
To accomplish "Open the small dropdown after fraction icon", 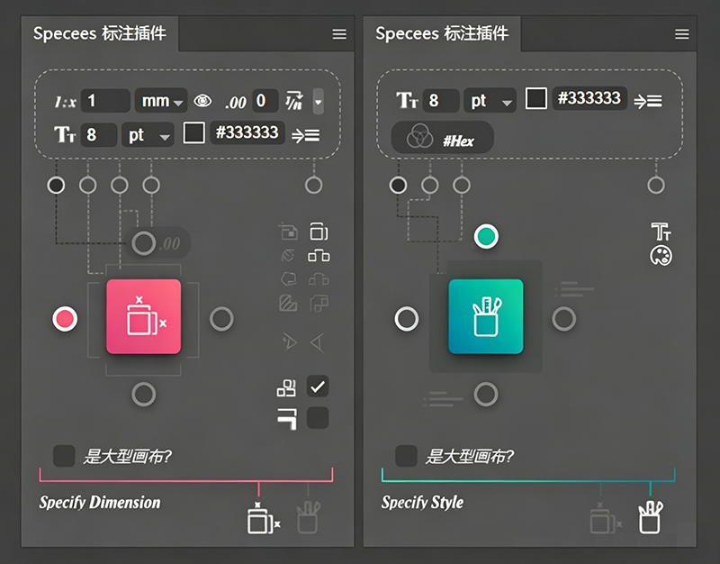I will [319, 101].
